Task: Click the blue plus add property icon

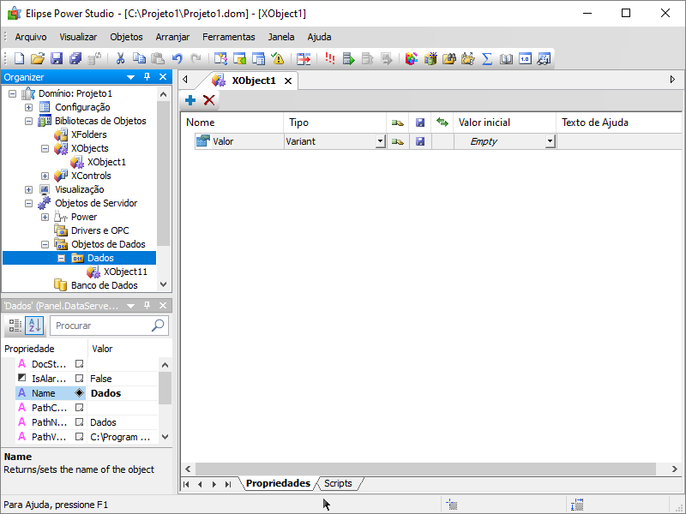Action: (x=190, y=100)
